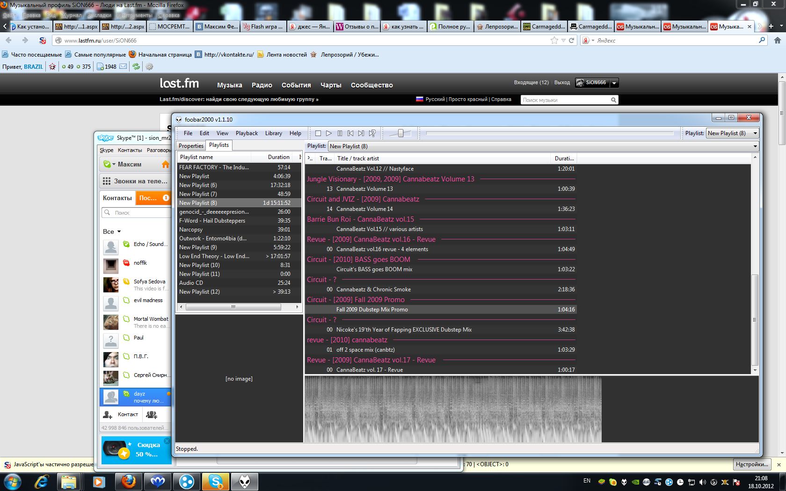This screenshot has height=491, width=786.
Task: Skip to next track in foobar2000
Action: [x=361, y=133]
